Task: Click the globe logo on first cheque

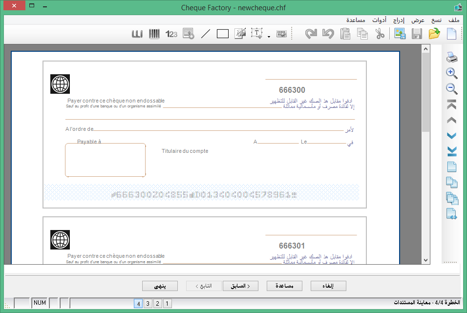Action: click(x=60, y=84)
